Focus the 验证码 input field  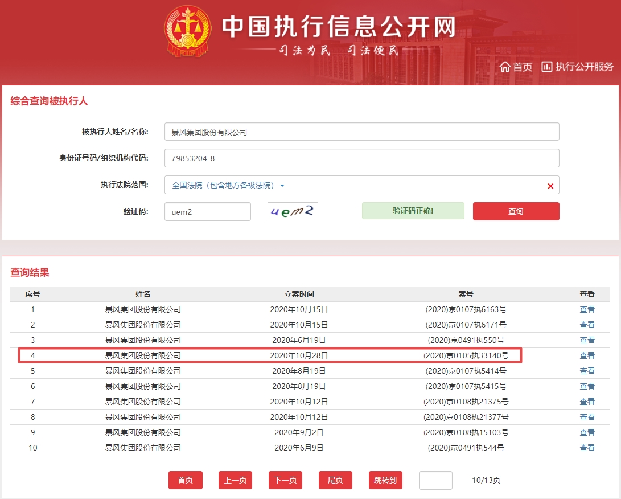208,212
